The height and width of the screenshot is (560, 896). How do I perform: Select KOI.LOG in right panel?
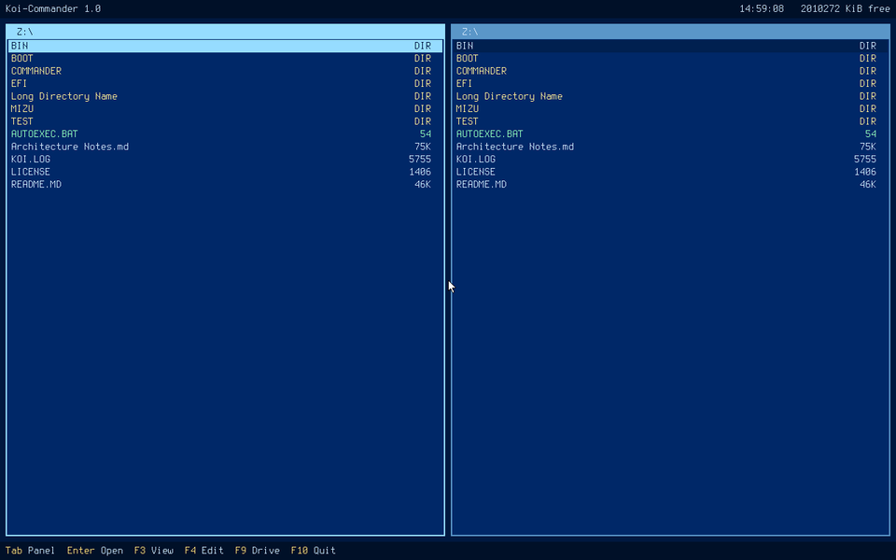click(670, 159)
